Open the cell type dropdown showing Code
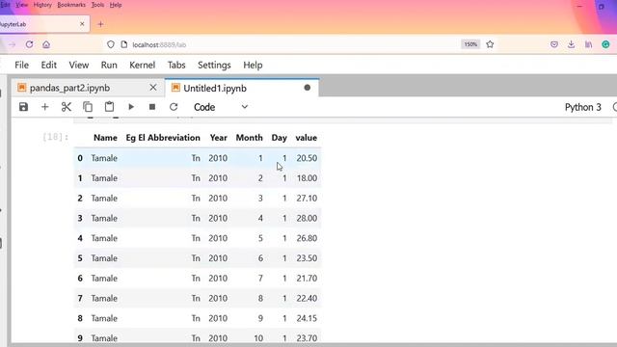 tap(221, 107)
